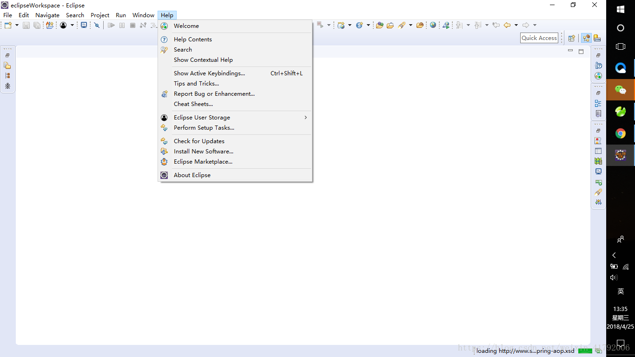Click the new dynamic web project icon
This screenshot has width=635, height=357.
(x=341, y=25)
